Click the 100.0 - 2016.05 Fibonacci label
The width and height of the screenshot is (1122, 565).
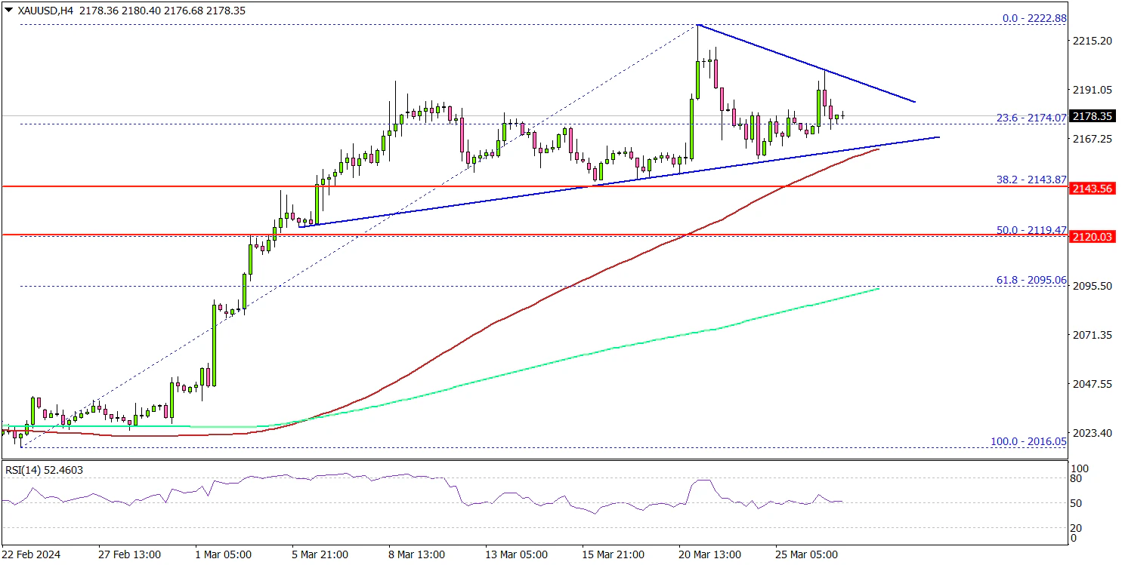point(1028,441)
